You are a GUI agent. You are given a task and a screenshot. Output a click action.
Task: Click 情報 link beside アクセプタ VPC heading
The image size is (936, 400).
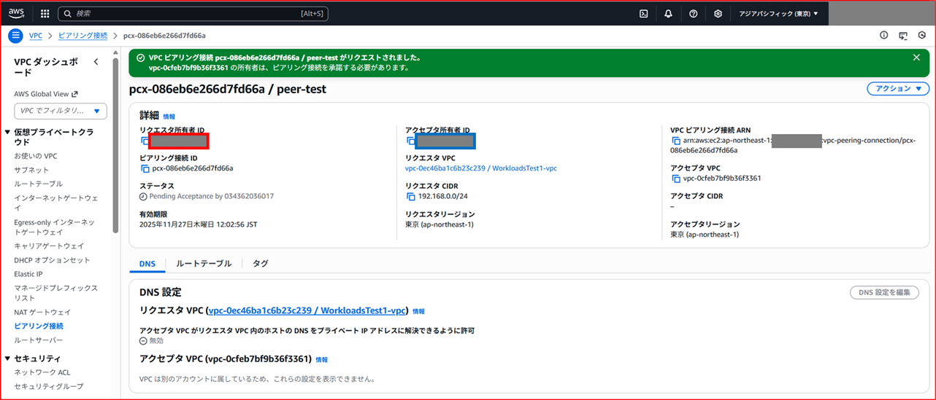(321, 359)
